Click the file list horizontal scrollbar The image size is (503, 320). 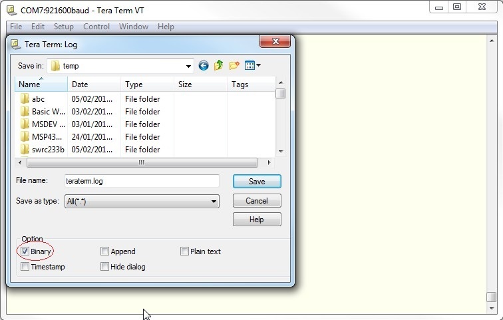pos(142,162)
